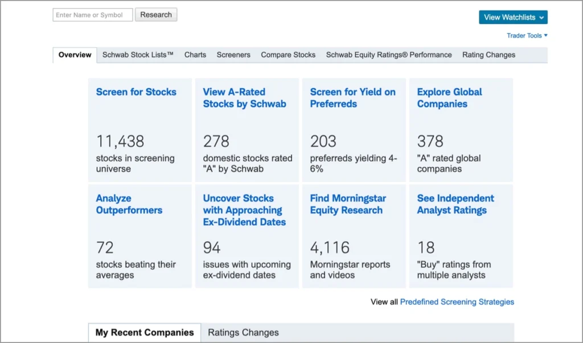The height and width of the screenshot is (343, 583).
Task: Open Find Morningstar Equity Research link
Action: pyautogui.click(x=348, y=204)
